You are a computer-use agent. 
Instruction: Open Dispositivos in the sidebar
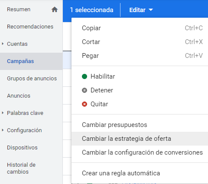tap(22, 148)
